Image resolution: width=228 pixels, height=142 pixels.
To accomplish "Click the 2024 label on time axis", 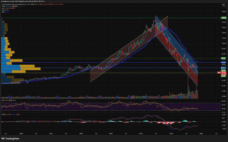I will pos(141,134).
